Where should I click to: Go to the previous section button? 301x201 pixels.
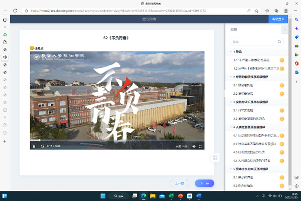pyautogui.click(x=179, y=183)
